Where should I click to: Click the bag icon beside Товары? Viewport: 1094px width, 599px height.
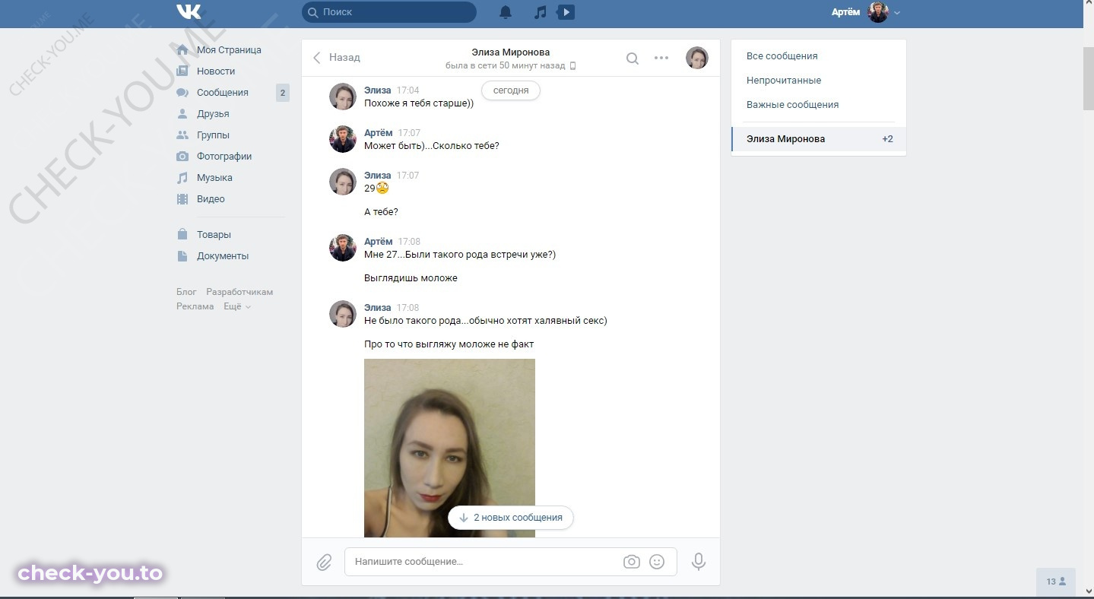click(182, 235)
